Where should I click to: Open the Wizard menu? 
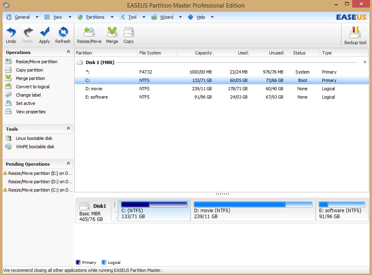166,17
